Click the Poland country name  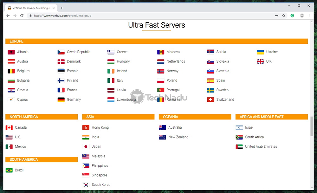[172, 80]
